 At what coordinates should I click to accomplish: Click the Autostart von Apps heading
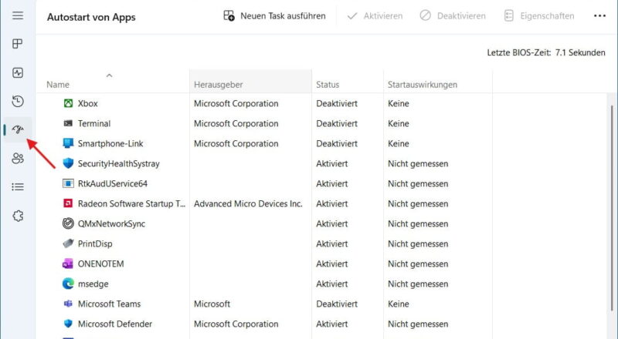pos(91,17)
